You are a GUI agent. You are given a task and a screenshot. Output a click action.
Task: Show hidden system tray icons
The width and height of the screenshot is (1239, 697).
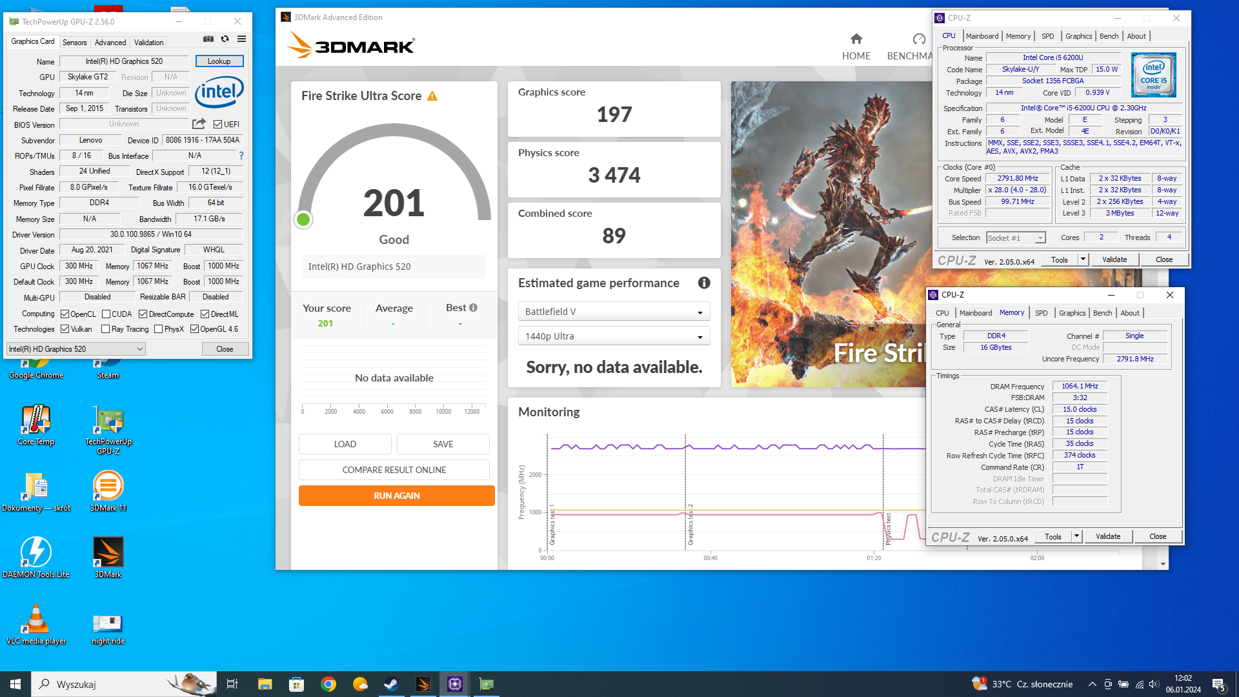1092,684
